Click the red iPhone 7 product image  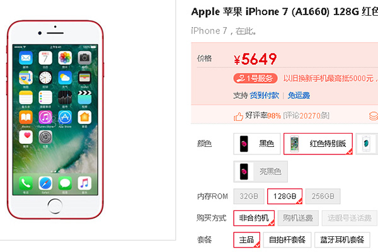tap(55, 120)
